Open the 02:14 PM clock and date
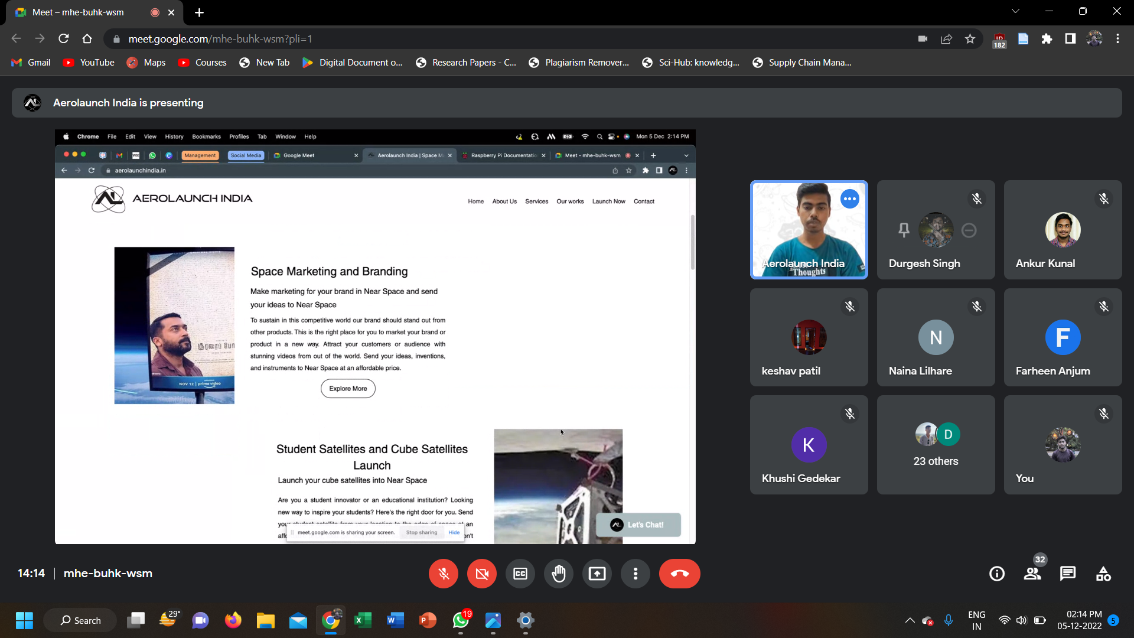This screenshot has width=1134, height=638. pos(1079,620)
